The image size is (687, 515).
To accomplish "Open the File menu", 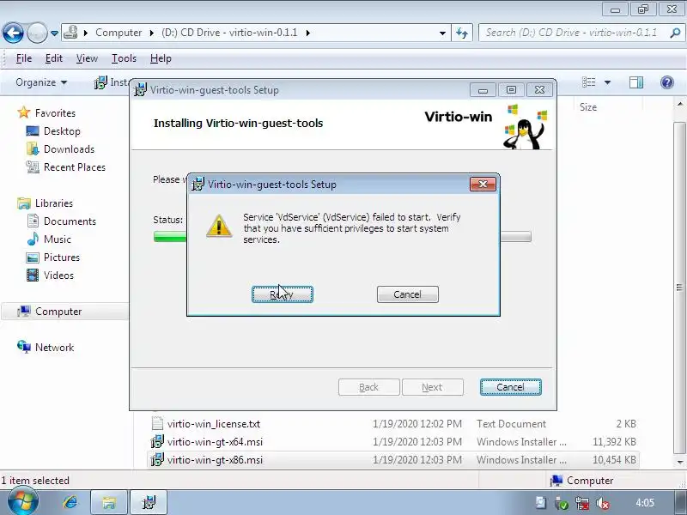I will (24, 58).
